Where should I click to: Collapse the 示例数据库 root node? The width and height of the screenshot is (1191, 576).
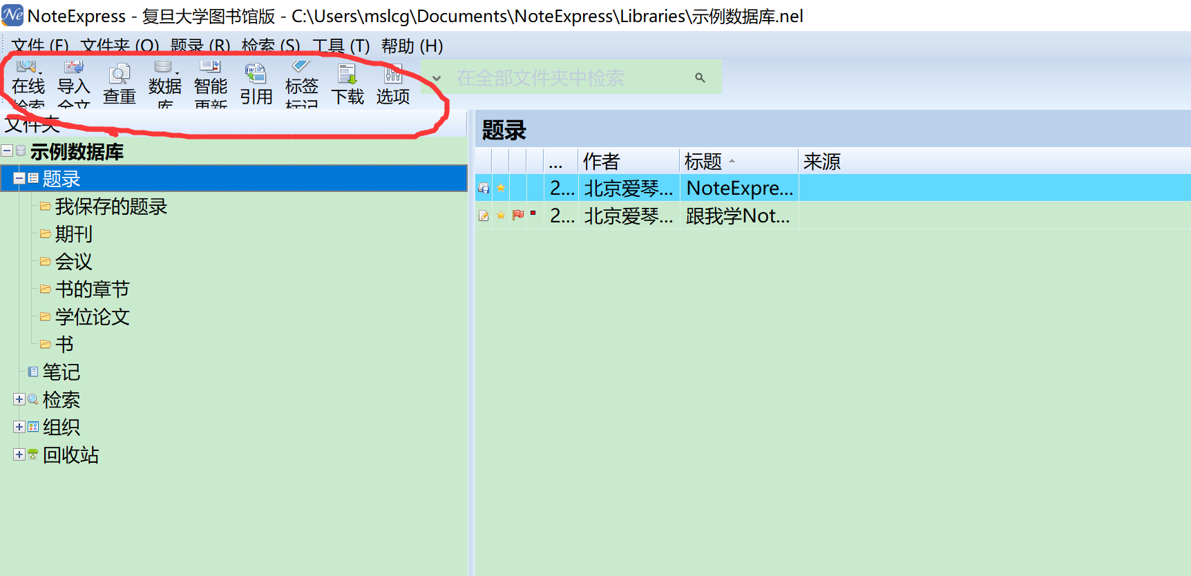point(7,151)
